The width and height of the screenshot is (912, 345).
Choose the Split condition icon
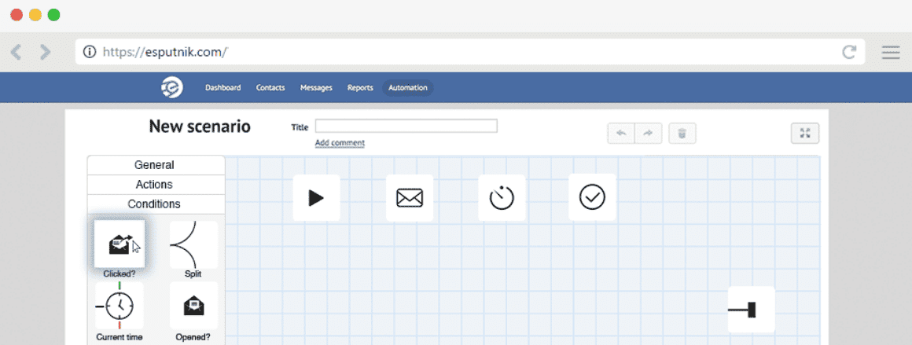point(193,244)
